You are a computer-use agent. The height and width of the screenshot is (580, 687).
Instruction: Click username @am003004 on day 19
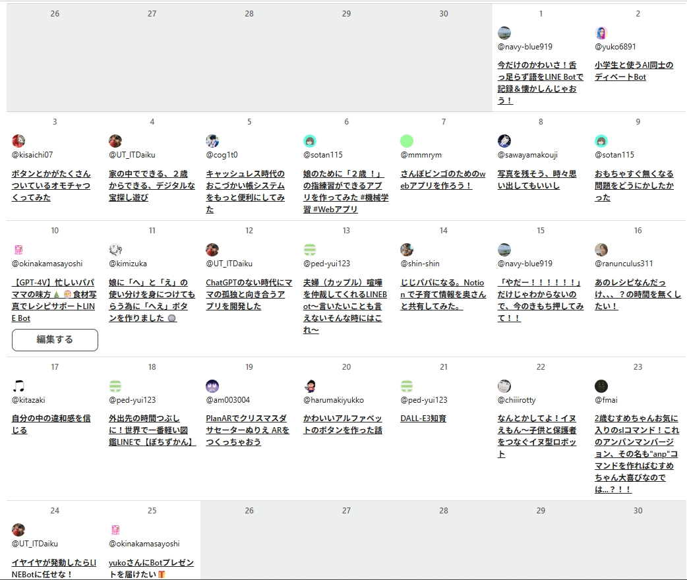(228, 400)
